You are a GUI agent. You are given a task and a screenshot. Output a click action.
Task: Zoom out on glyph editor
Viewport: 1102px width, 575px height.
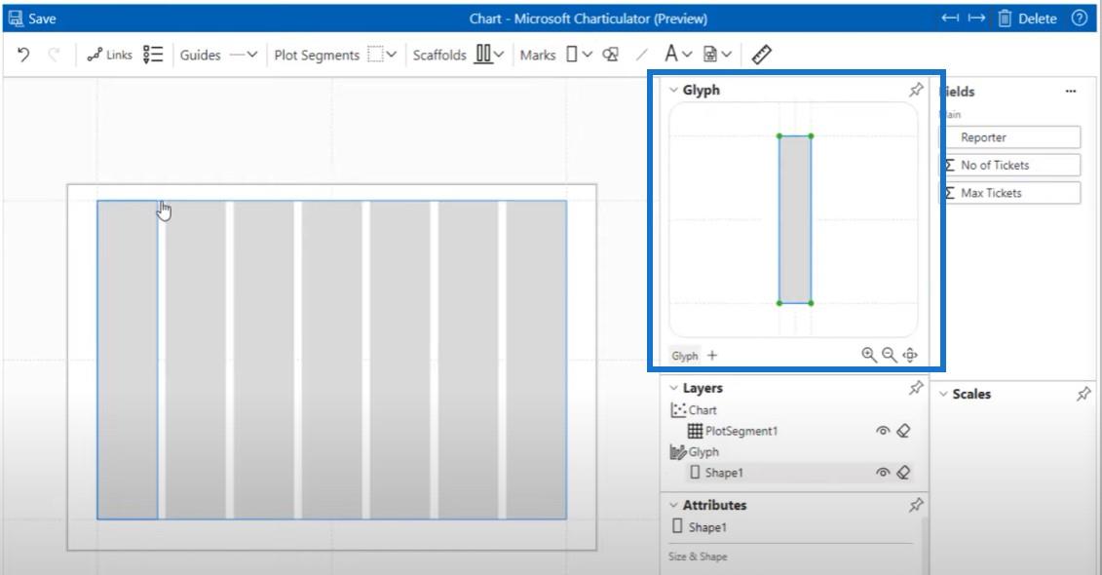[889, 355]
